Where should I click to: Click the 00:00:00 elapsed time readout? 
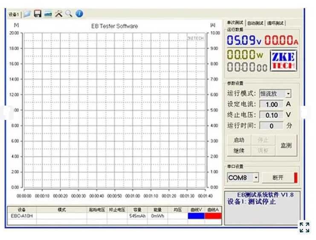point(247,67)
